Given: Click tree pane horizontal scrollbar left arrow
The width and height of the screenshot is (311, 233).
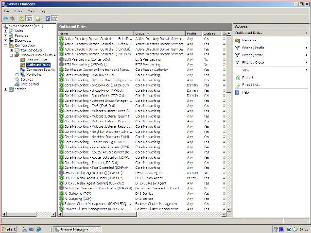Looking at the screenshot, I should (4, 214).
